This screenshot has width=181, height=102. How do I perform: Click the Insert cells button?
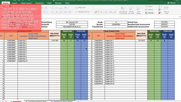[149, 7]
